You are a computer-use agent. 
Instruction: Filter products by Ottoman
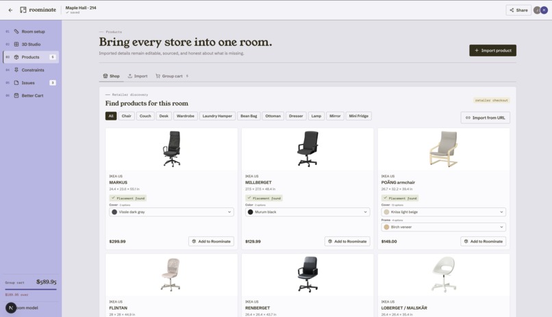tap(273, 116)
